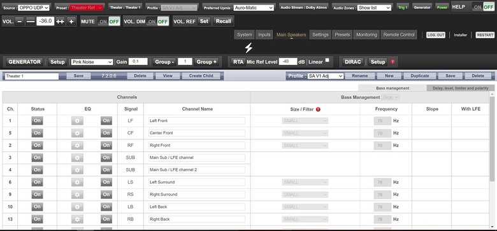Click the RTA button
Screen dimensions: 497x231
click(x=238, y=62)
